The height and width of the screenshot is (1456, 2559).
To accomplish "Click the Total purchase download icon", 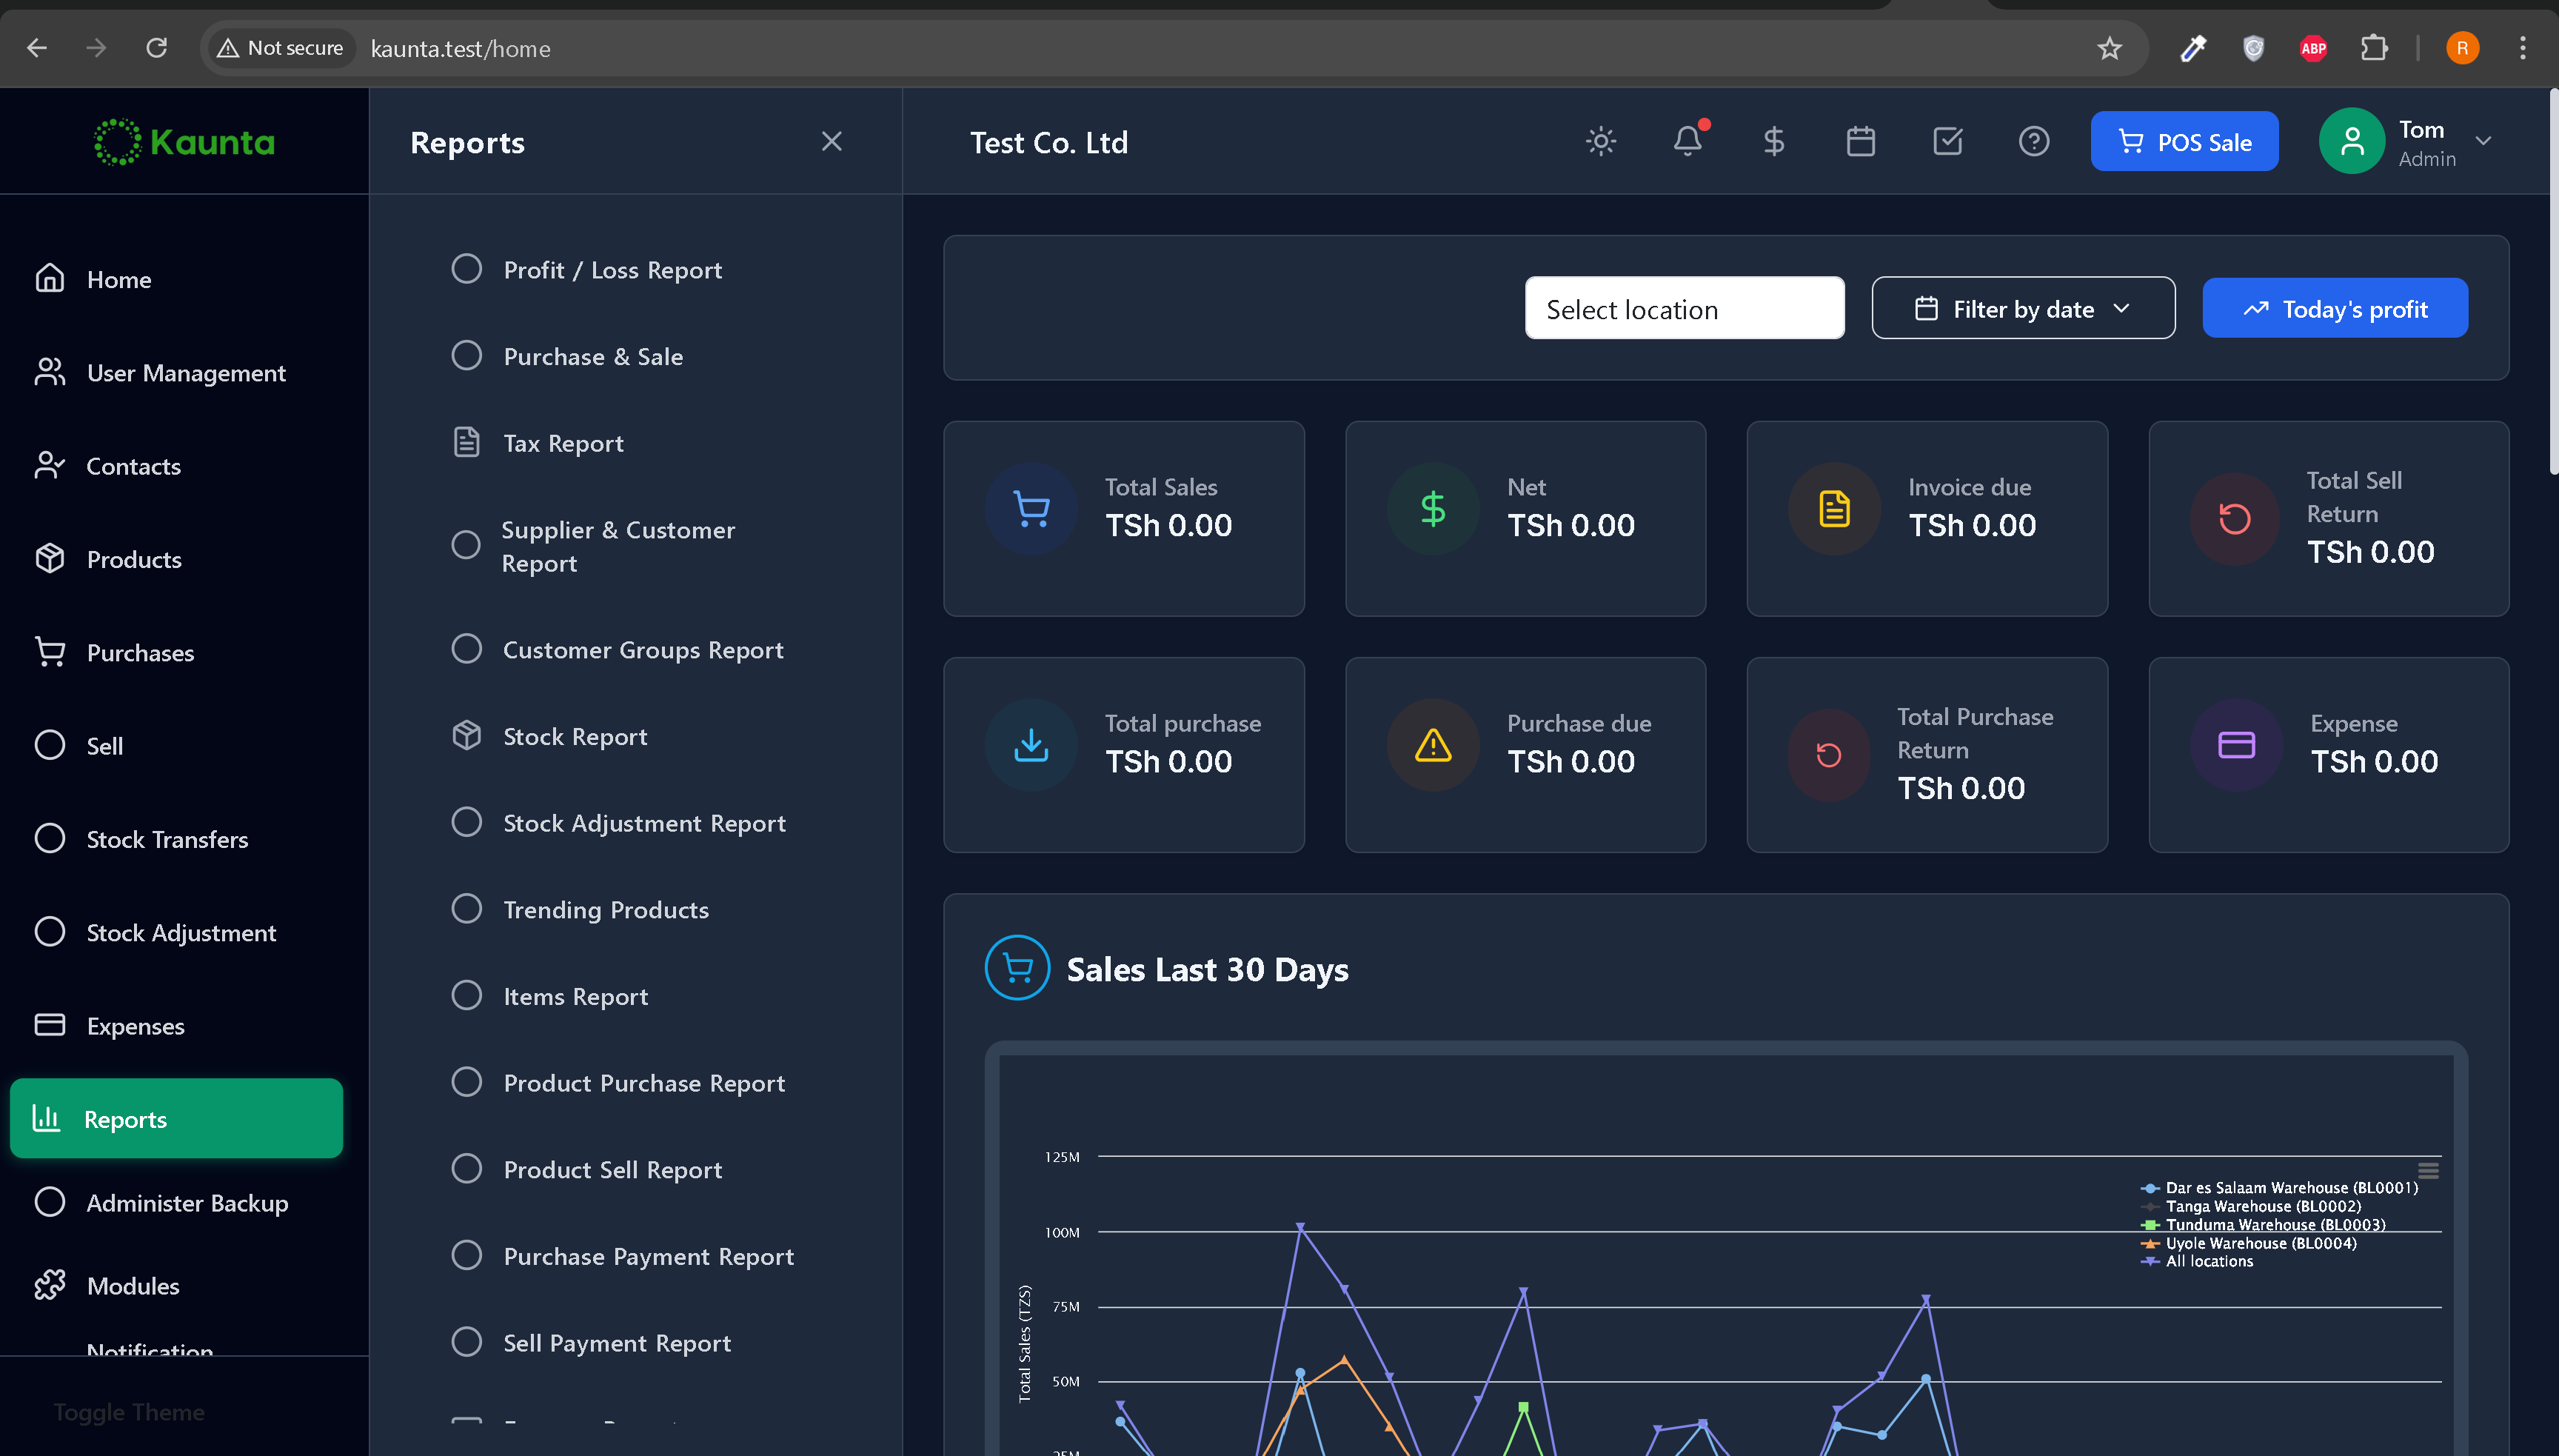I will click(x=1031, y=745).
